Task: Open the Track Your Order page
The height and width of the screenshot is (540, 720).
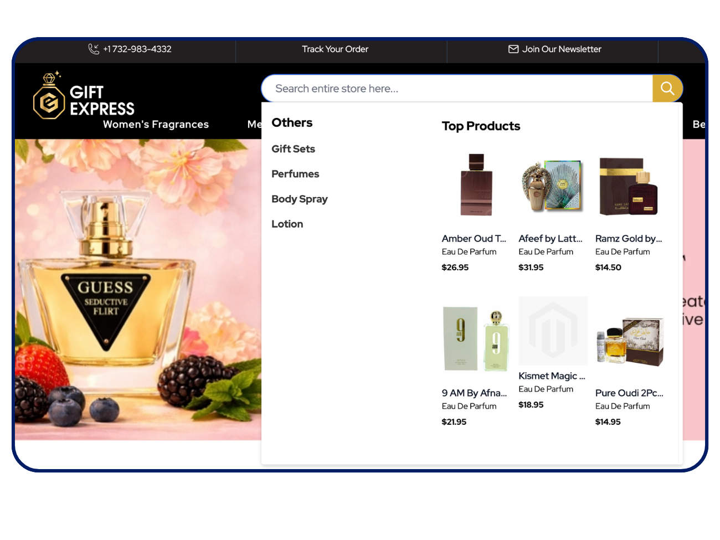Action: click(335, 49)
